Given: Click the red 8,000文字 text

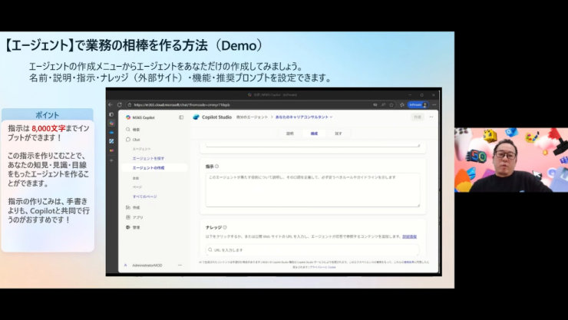Looking at the screenshot, I should click(x=48, y=128).
